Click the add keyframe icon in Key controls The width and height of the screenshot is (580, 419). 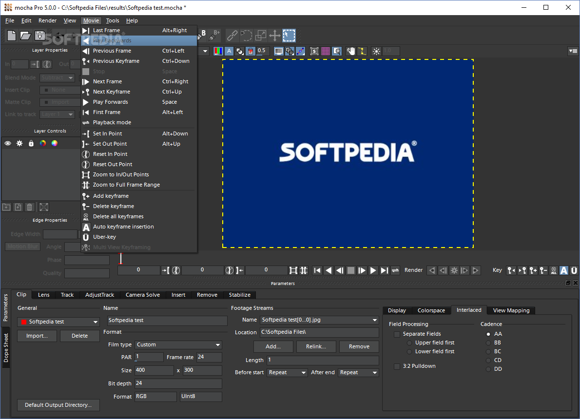533,270
